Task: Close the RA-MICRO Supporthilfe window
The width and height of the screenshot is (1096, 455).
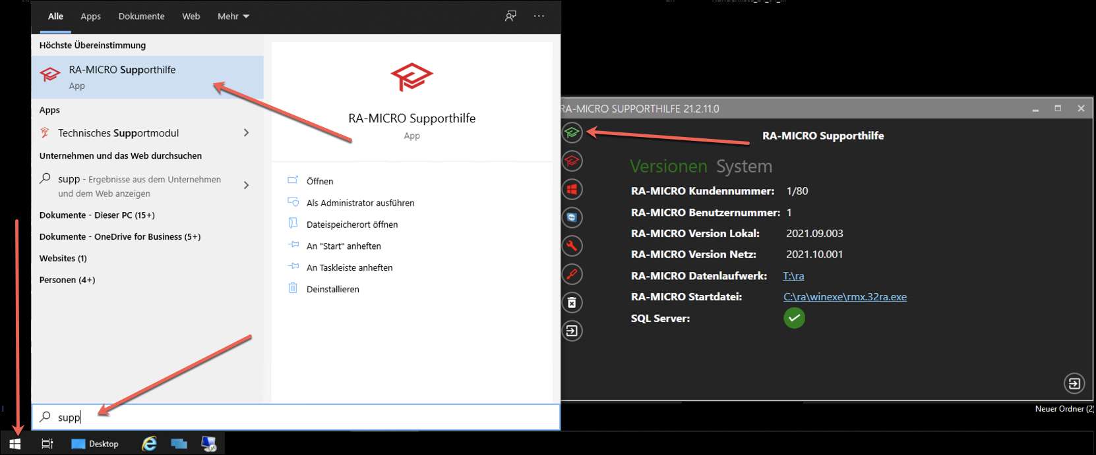Action: point(1081,109)
